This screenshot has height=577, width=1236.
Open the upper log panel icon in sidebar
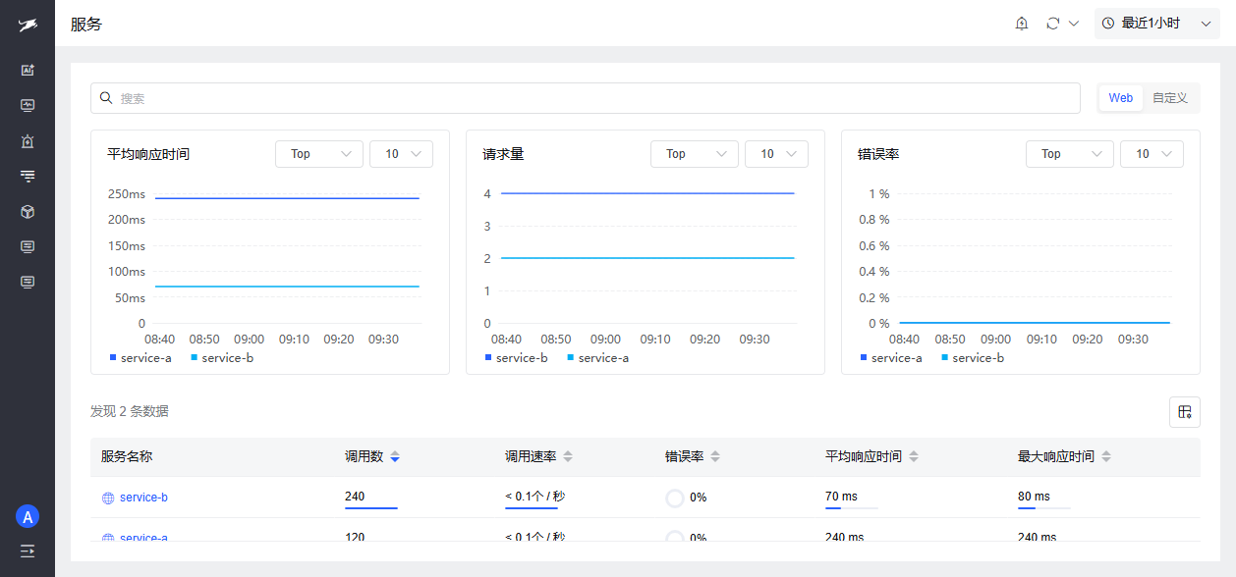[28, 246]
